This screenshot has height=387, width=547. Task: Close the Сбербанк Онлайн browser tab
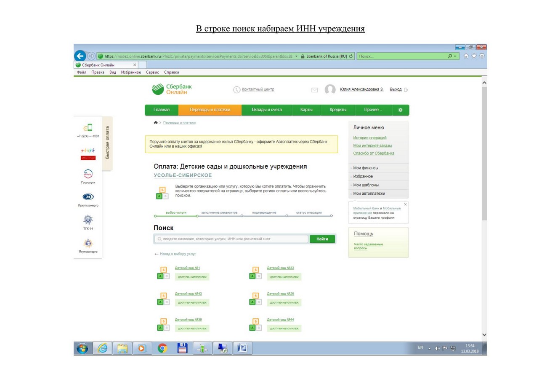(135, 65)
